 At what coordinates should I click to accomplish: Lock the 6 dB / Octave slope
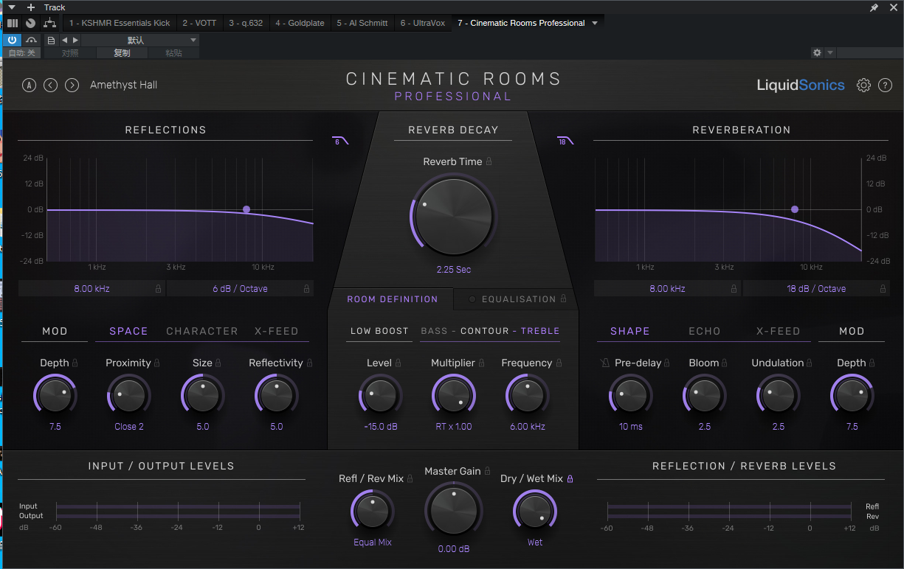(306, 289)
